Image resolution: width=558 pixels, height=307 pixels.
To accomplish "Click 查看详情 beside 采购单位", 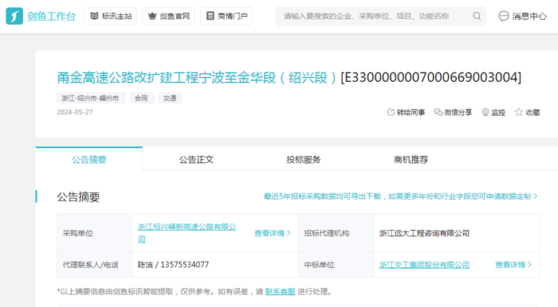I will pyautogui.click(x=273, y=233).
